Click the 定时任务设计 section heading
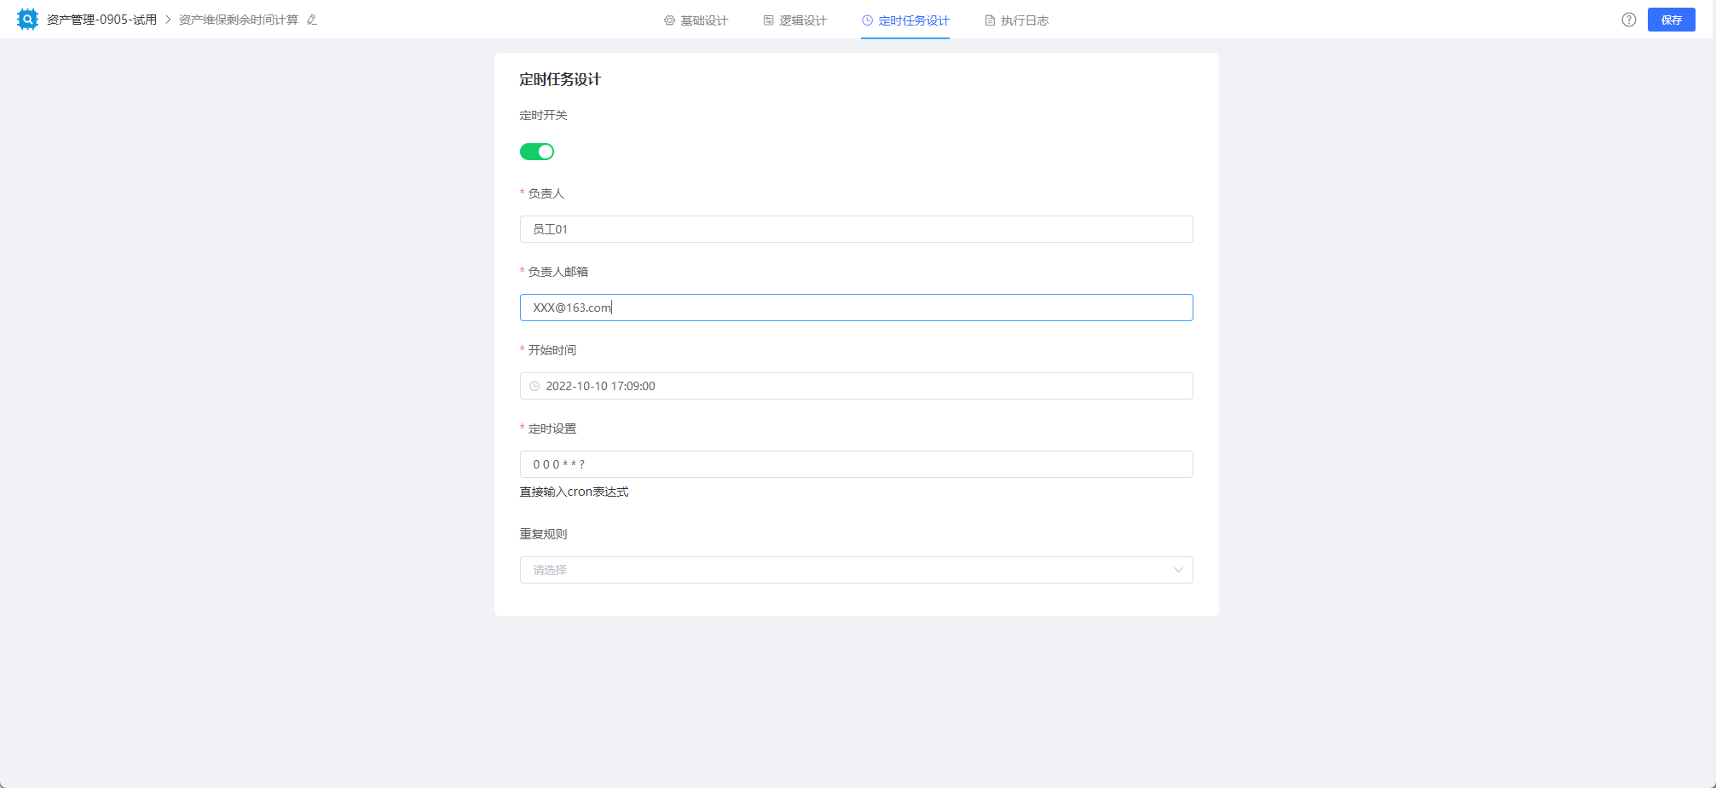Screen dimensions: 1716x788 pos(560,79)
